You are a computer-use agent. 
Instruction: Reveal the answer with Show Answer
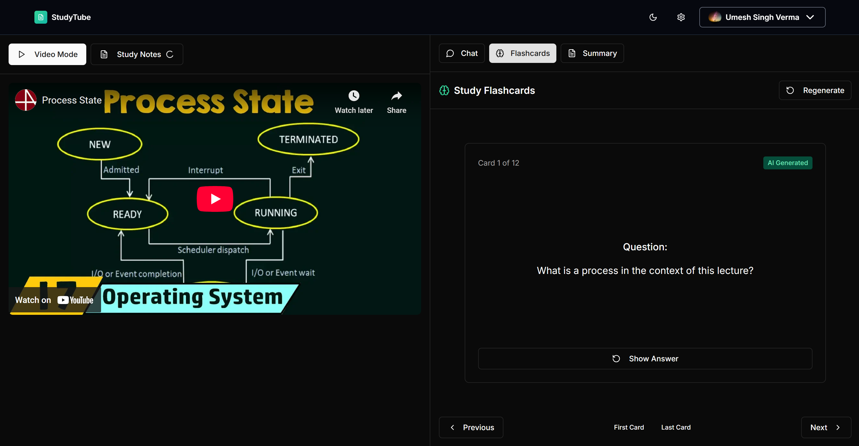pyautogui.click(x=645, y=359)
